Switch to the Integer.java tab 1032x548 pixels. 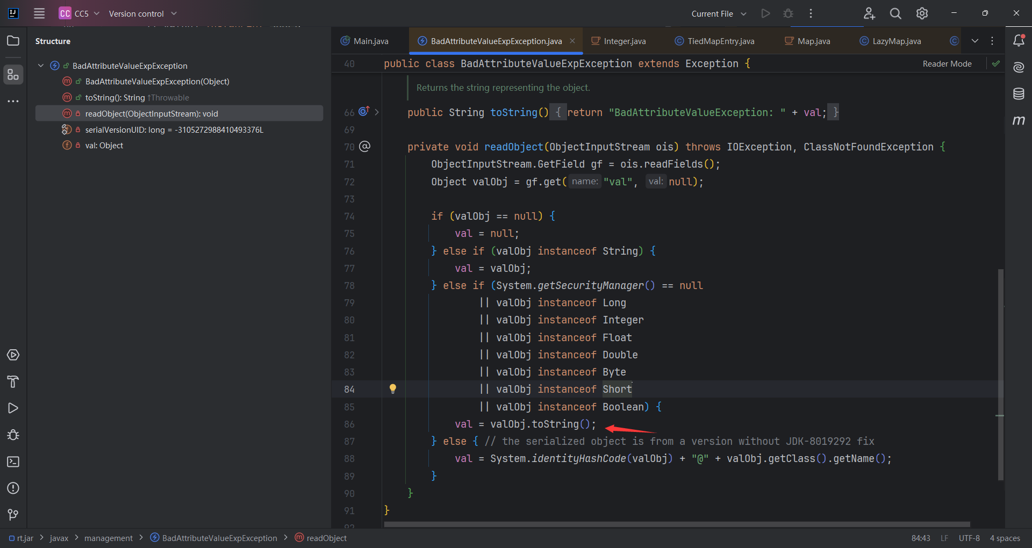coord(619,41)
